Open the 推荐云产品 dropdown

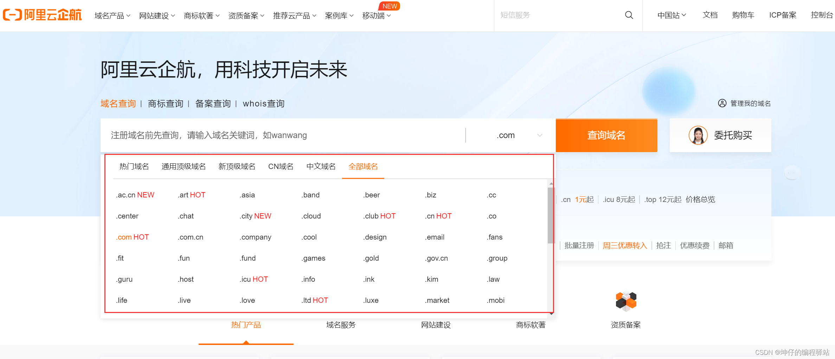pos(295,16)
